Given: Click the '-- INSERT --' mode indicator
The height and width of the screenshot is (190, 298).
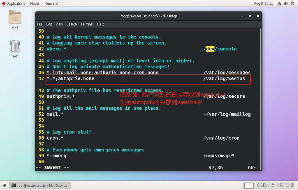Looking at the screenshot, I should point(52,168).
